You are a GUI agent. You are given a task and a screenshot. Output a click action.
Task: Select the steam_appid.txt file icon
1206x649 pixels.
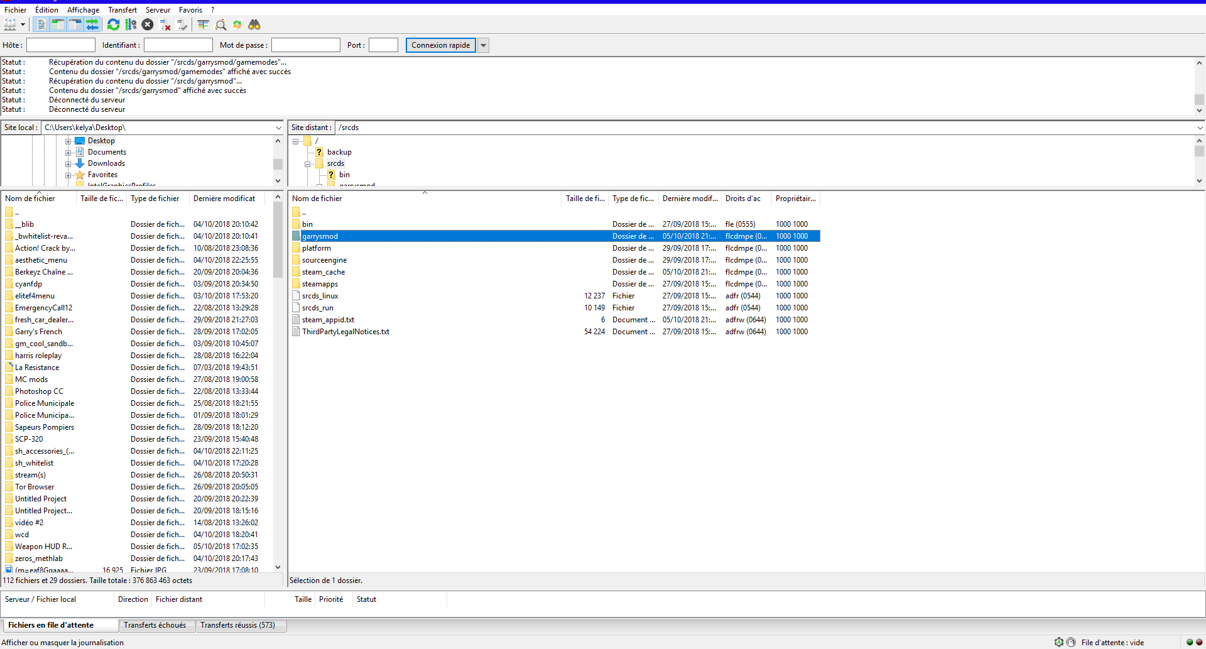click(296, 320)
